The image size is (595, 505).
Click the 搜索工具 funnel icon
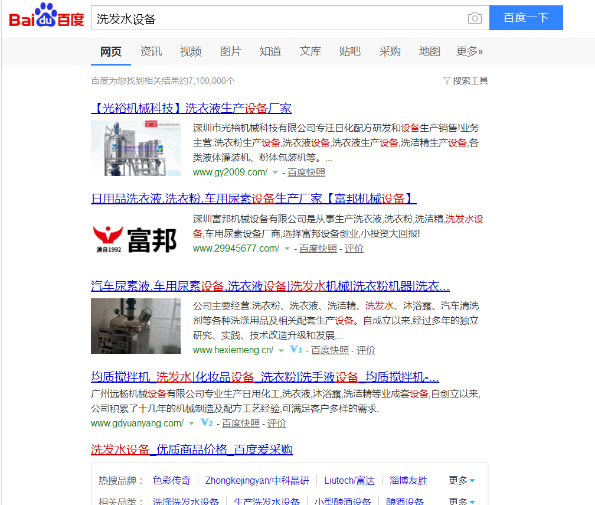pos(447,81)
